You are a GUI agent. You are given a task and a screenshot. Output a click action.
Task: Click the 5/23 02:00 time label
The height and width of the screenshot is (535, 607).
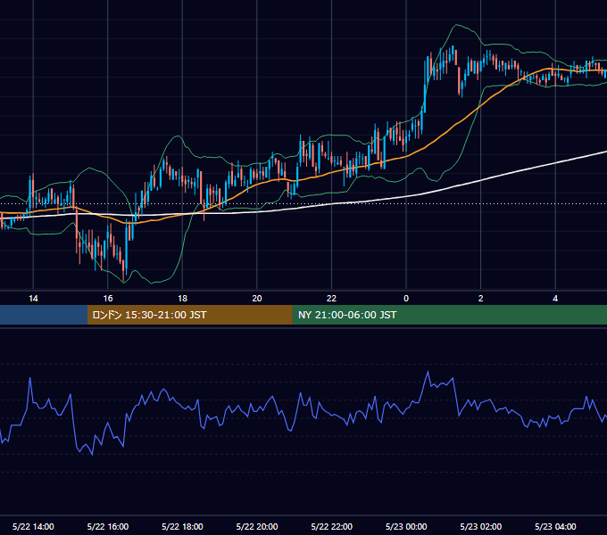[x=481, y=526]
